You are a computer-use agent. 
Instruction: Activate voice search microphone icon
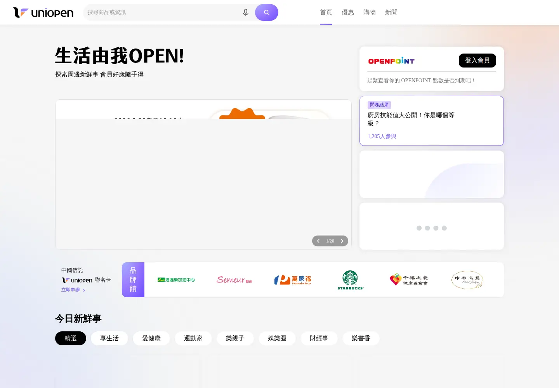point(246,12)
